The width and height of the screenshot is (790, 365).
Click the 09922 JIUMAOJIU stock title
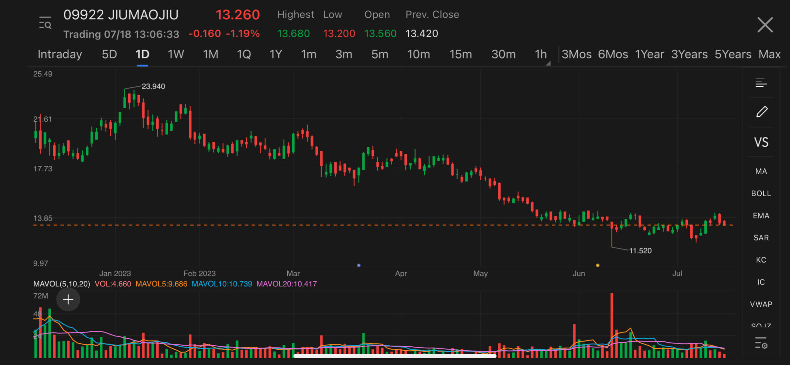[121, 15]
